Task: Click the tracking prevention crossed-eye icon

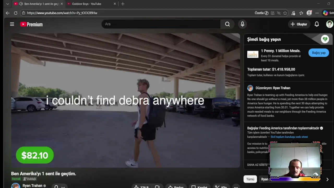Action: point(279,13)
